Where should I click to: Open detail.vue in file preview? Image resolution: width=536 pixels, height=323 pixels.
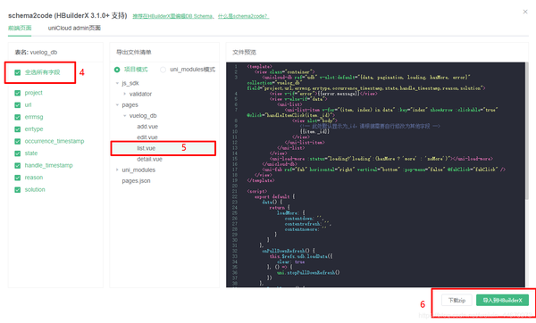click(x=149, y=159)
